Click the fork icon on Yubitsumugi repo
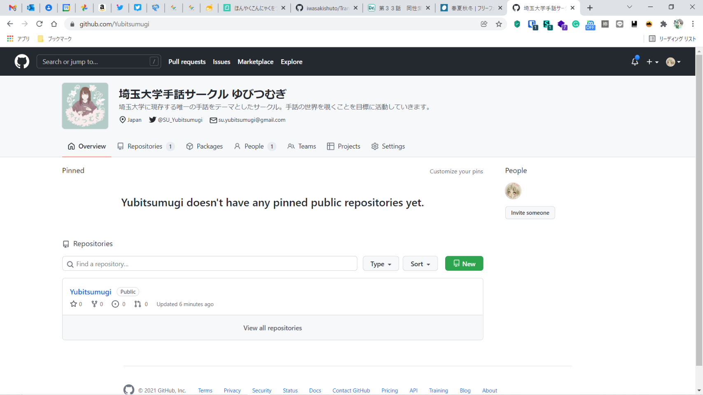The image size is (703, 395). coord(95,304)
